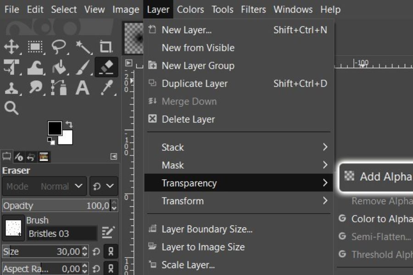
Task: Choose Layer Boundary Size...
Action: pos(238,229)
